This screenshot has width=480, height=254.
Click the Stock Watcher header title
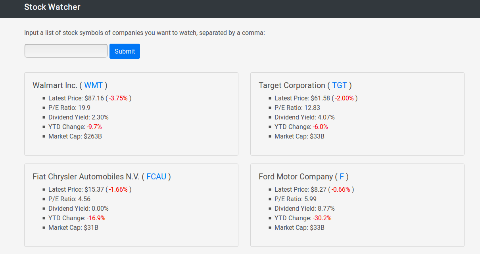pyautogui.click(x=52, y=7)
